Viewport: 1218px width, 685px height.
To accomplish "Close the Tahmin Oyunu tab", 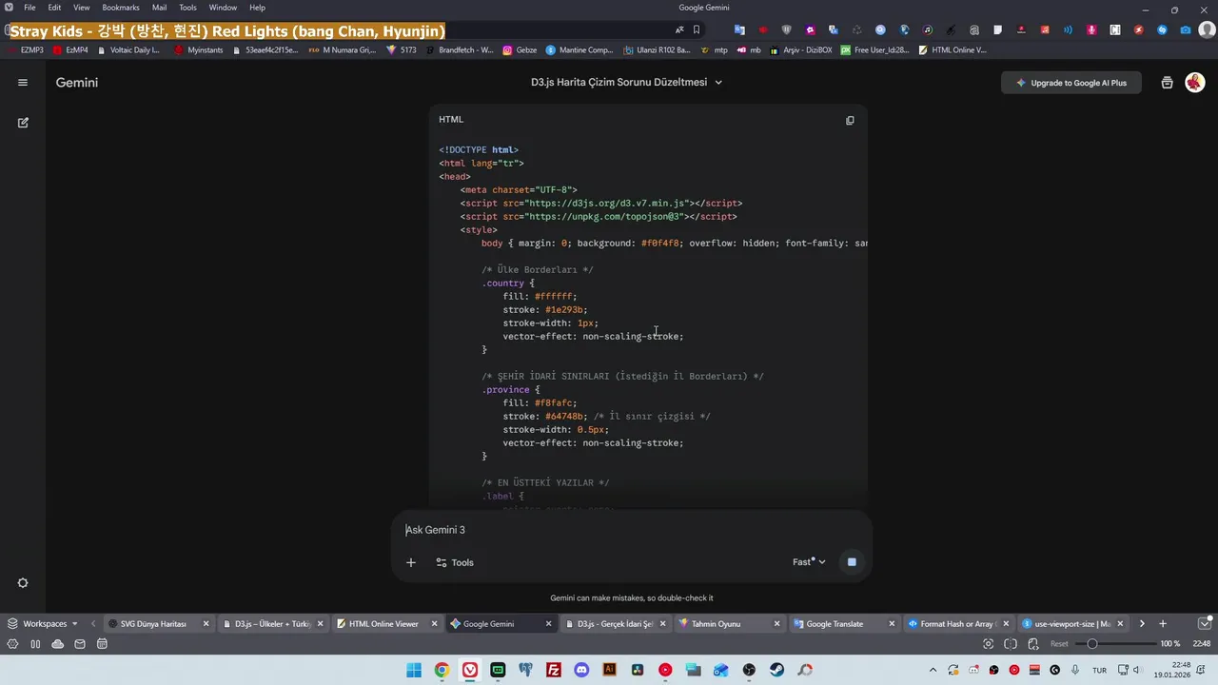I will tap(776, 624).
